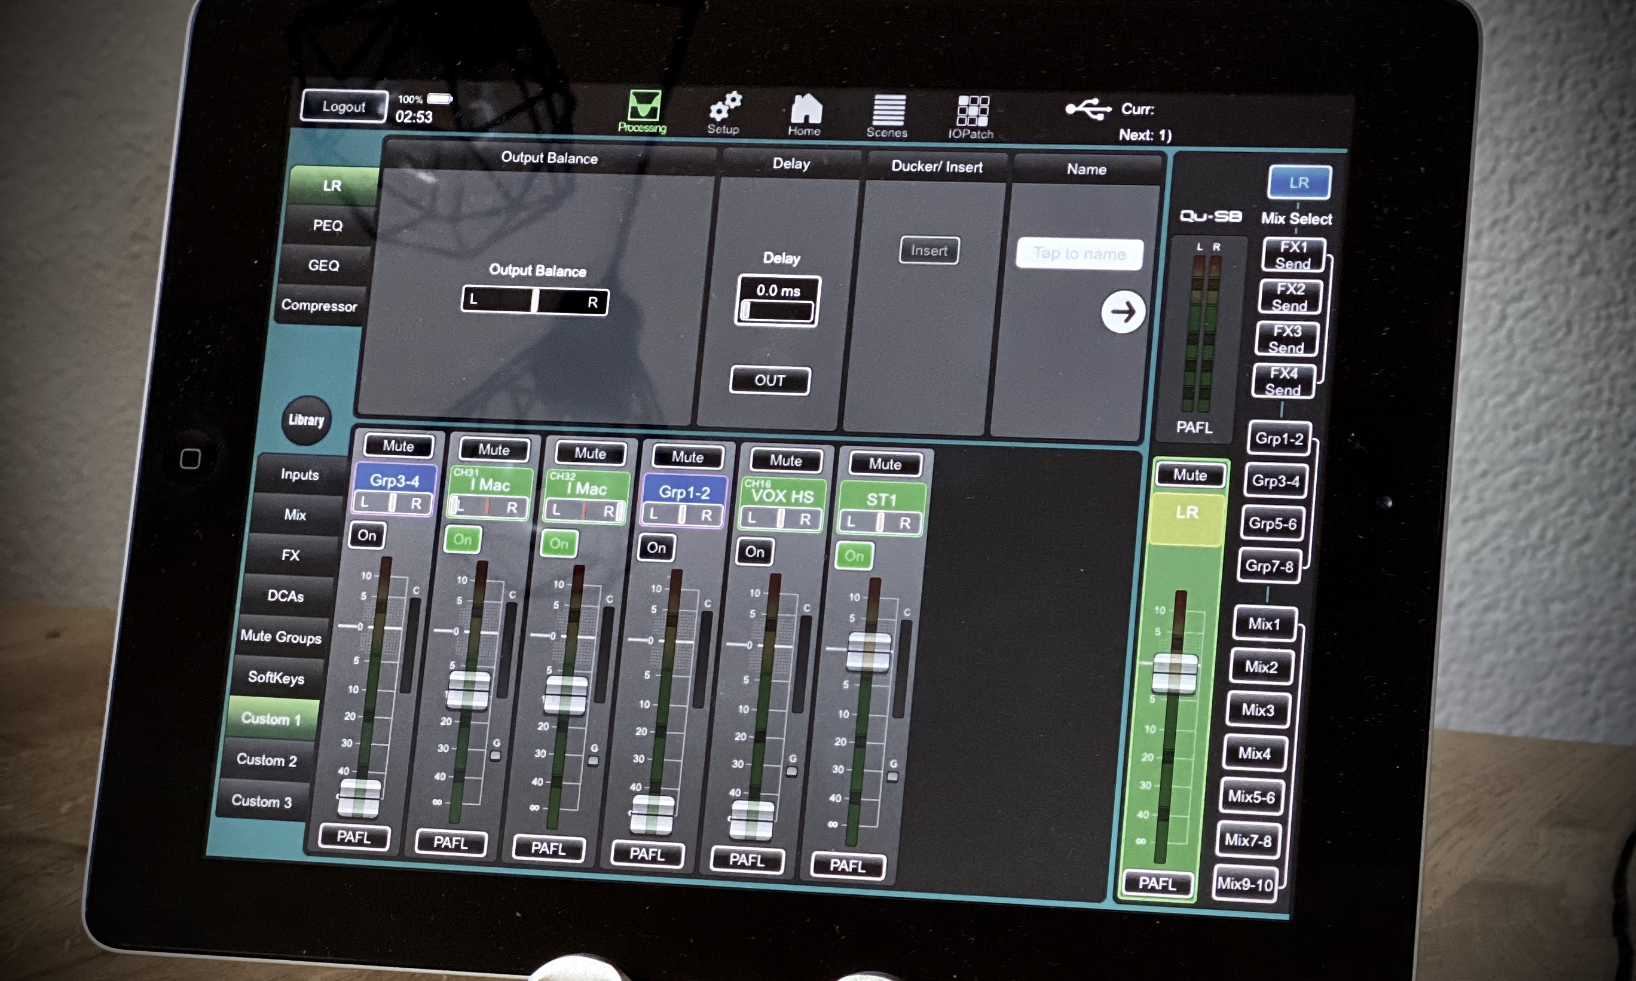The width and height of the screenshot is (1636, 981).
Task: Tap the 'Tap to name' field
Action: [x=1079, y=254]
